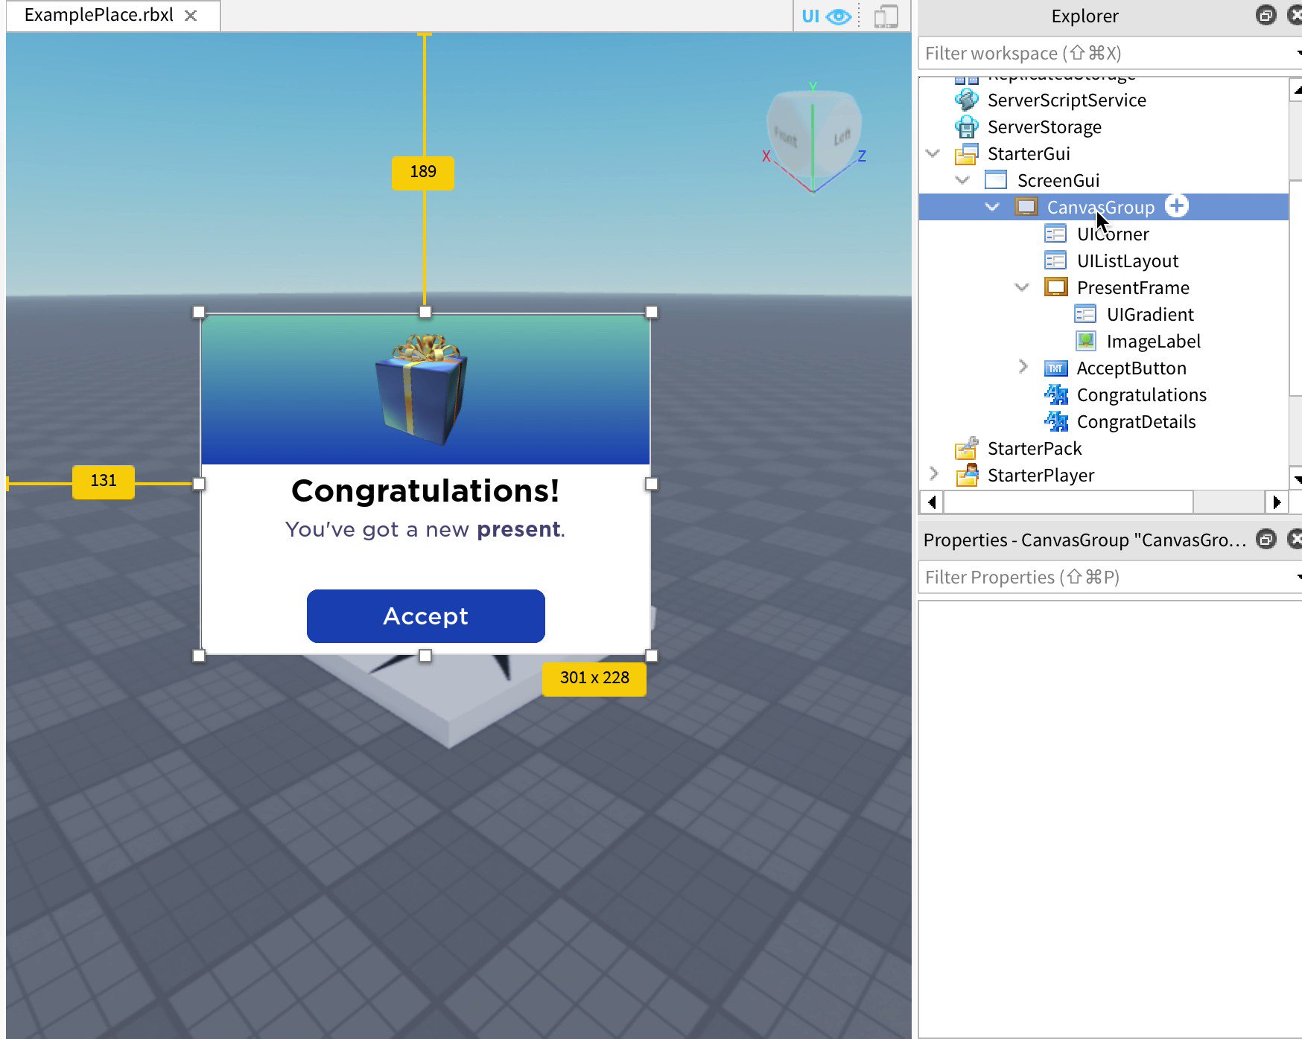
Task: Click the UIGradient icon in Explorer
Action: 1084,314
